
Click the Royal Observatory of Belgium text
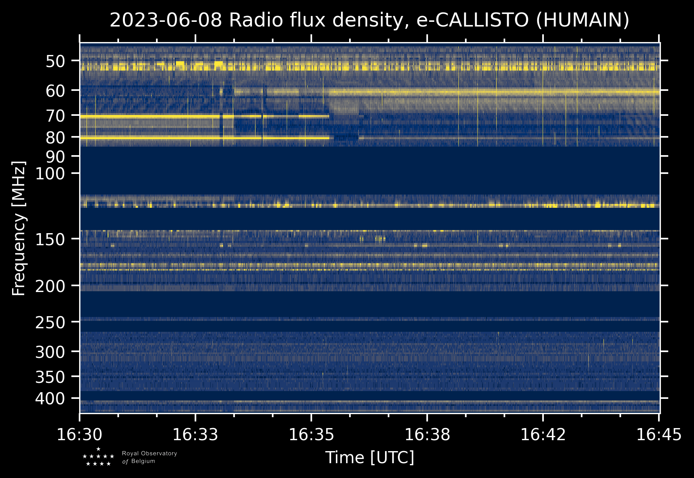click(x=149, y=457)
